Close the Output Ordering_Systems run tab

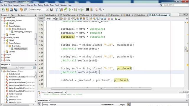coord(66,92)
